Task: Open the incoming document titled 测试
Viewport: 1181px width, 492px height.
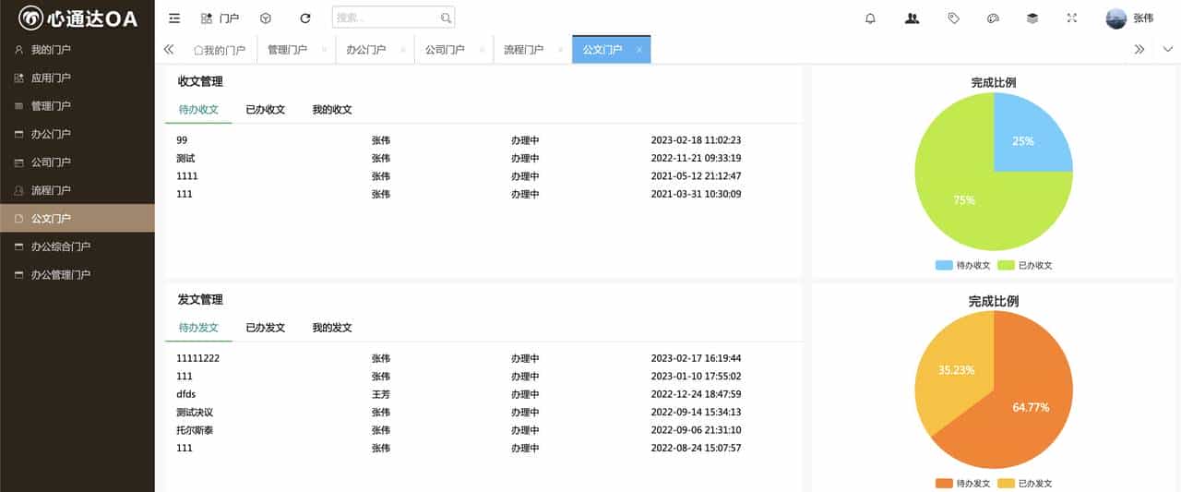Action: (x=185, y=158)
